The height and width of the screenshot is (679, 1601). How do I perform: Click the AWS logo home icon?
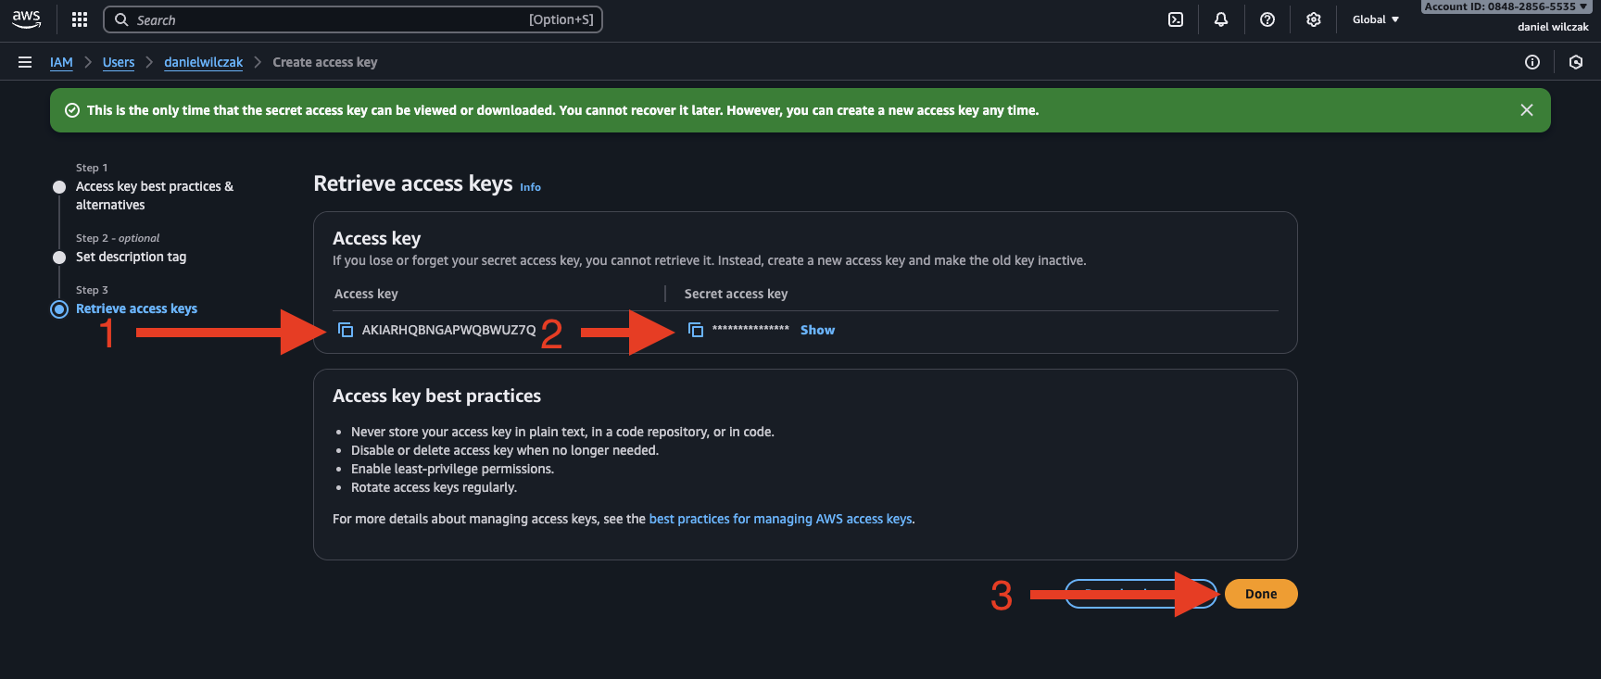(x=26, y=19)
